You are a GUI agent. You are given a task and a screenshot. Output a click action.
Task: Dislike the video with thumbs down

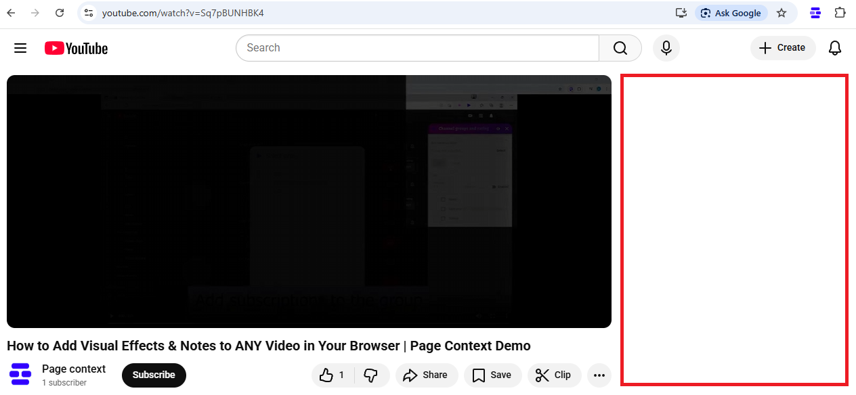tap(371, 375)
